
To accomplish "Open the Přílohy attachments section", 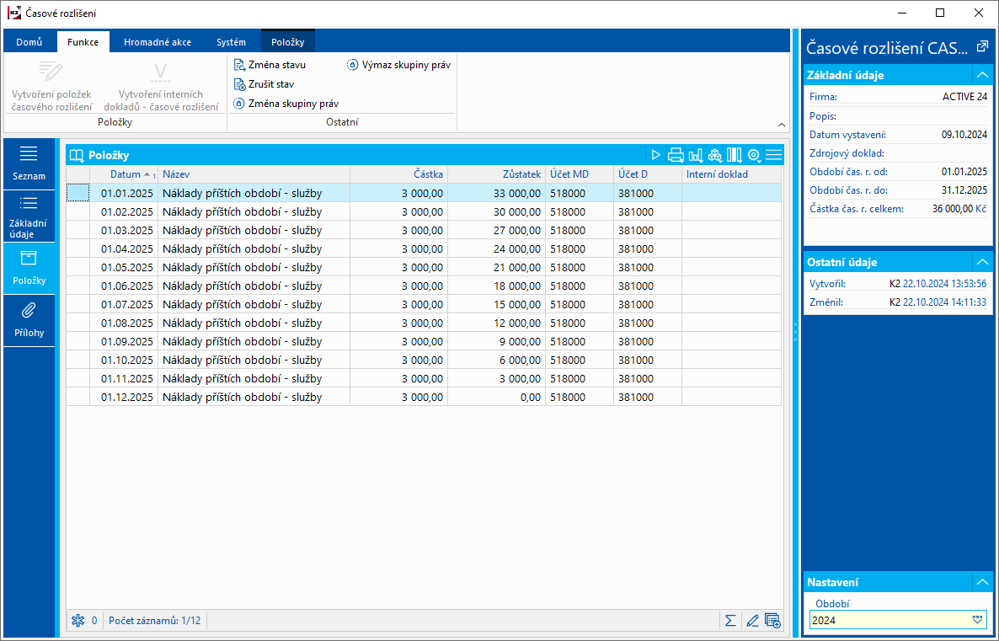I will [x=29, y=320].
